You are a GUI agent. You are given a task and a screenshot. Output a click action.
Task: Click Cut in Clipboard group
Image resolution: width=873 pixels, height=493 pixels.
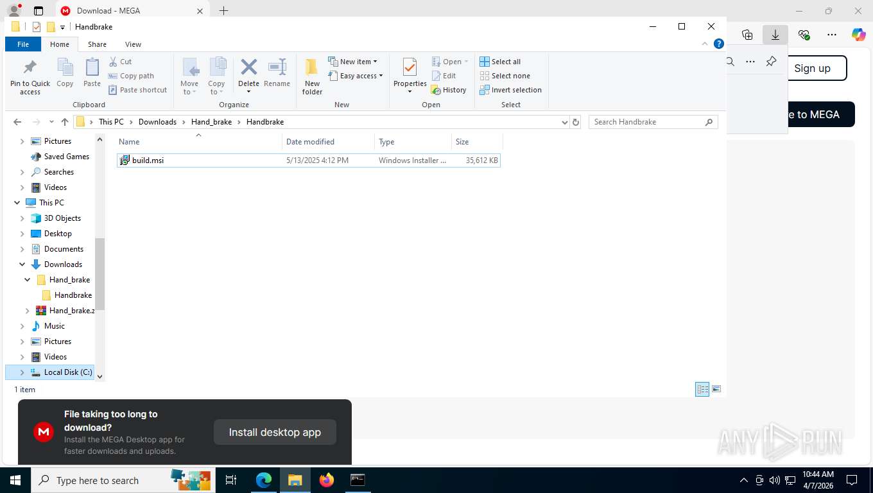[120, 62]
